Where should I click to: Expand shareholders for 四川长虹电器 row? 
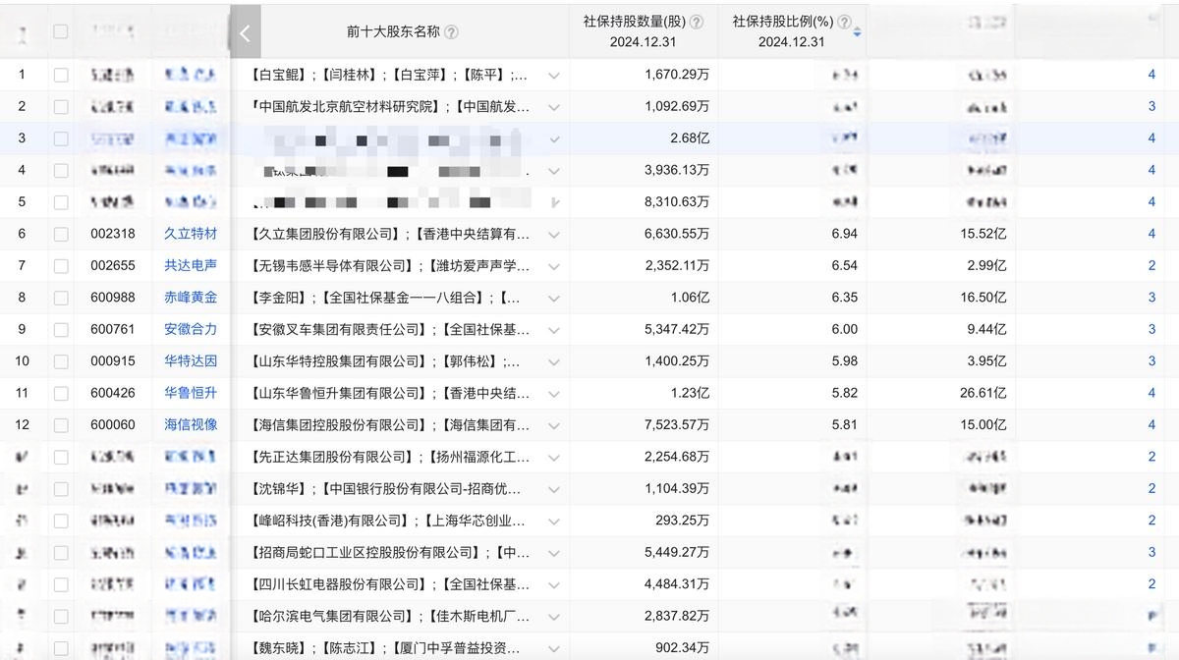554,584
